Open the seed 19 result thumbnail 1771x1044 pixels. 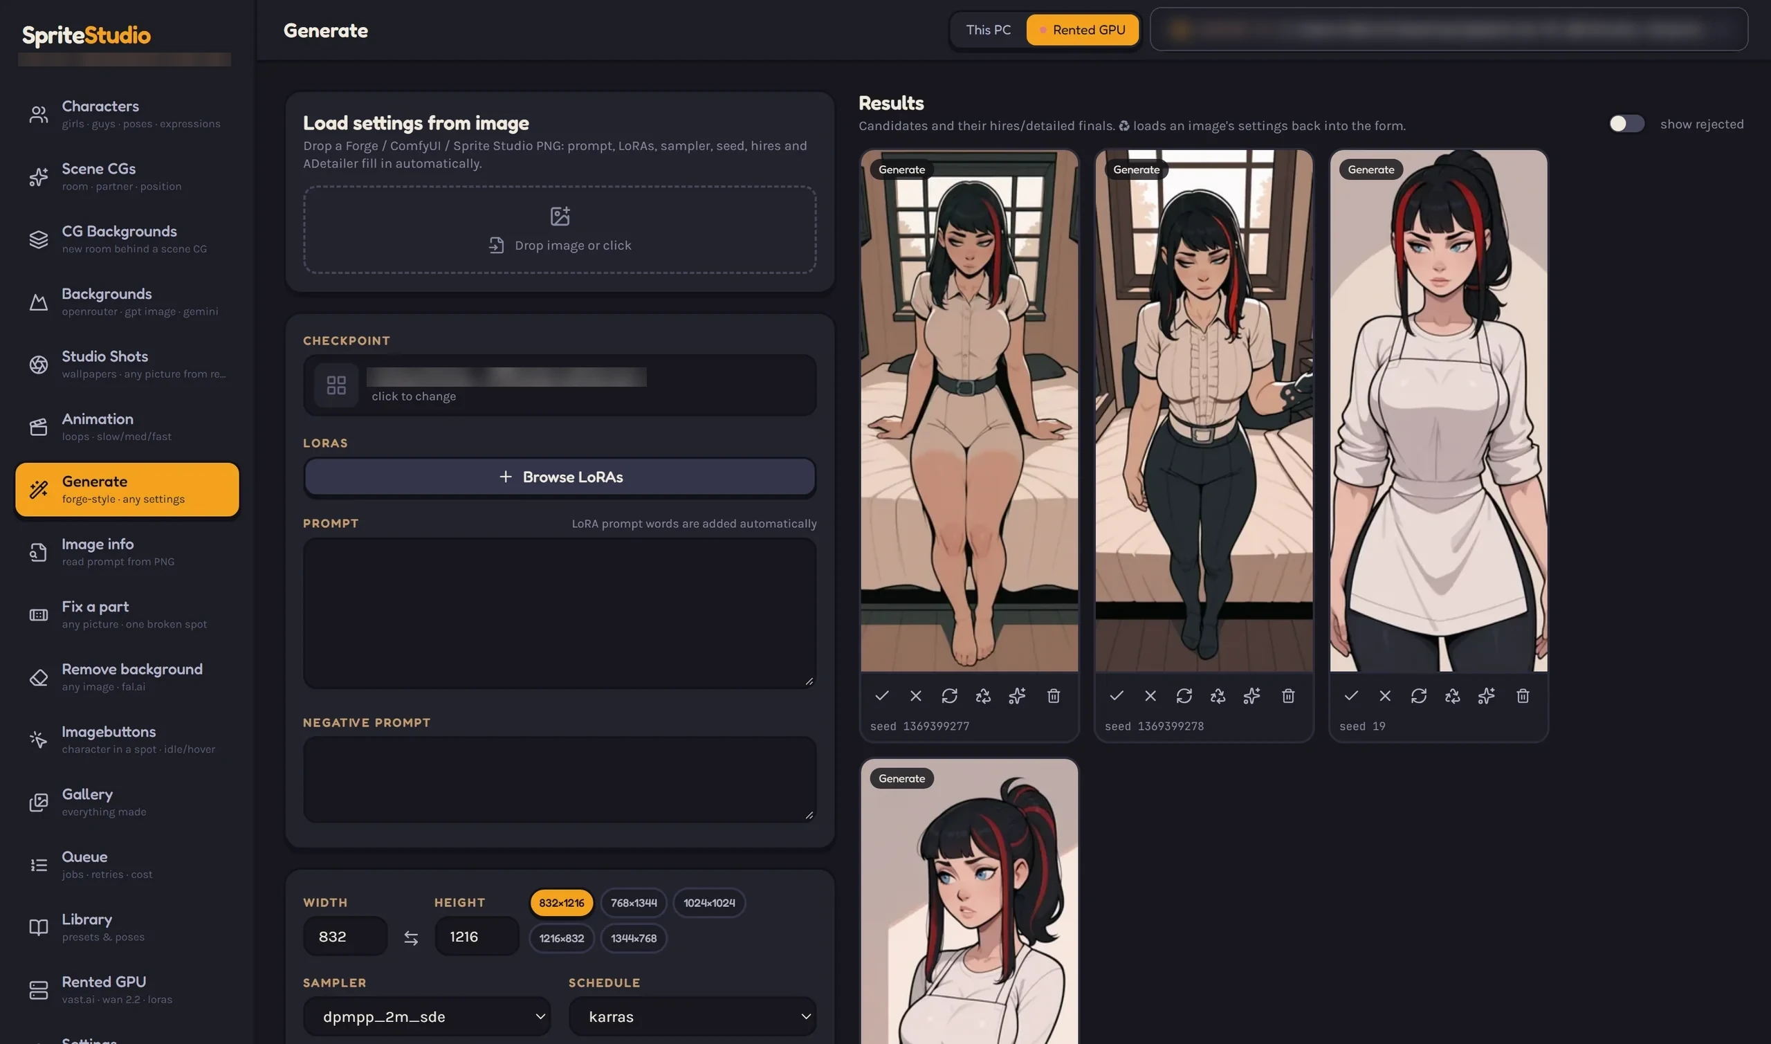tap(1438, 411)
